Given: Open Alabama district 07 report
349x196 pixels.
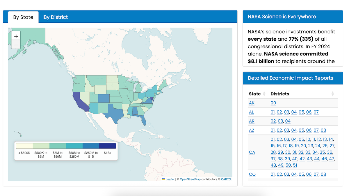Looking at the screenshot, I should pos(316,112).
